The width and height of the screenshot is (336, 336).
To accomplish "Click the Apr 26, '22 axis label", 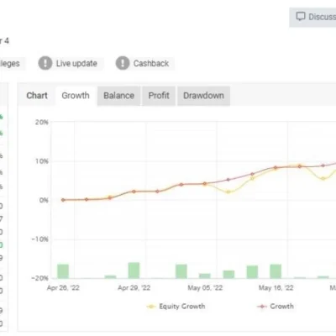I will point(63,288).
